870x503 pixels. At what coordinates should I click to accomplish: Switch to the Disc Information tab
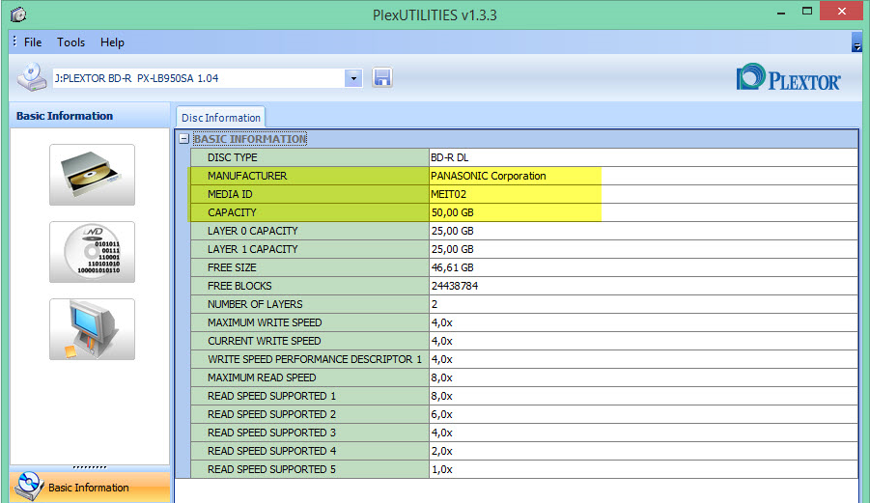[221, 118]
